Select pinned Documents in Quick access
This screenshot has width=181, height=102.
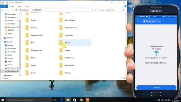coord(11,17)
